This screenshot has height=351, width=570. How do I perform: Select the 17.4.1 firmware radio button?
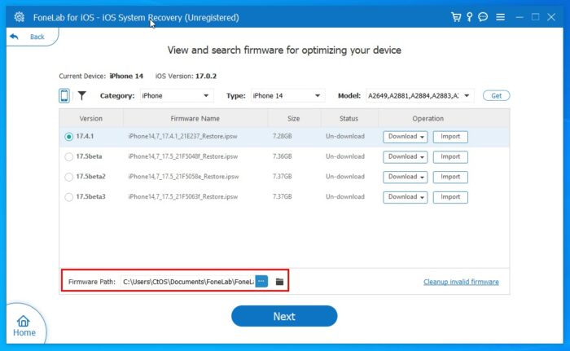tap(68, 137)
